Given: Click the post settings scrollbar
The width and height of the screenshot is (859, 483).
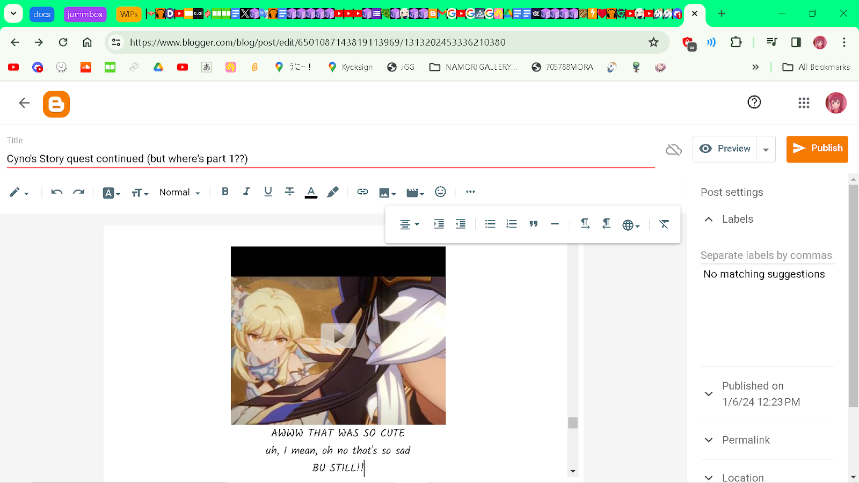Looking at the screenshot, I should (x=853, y=296).
